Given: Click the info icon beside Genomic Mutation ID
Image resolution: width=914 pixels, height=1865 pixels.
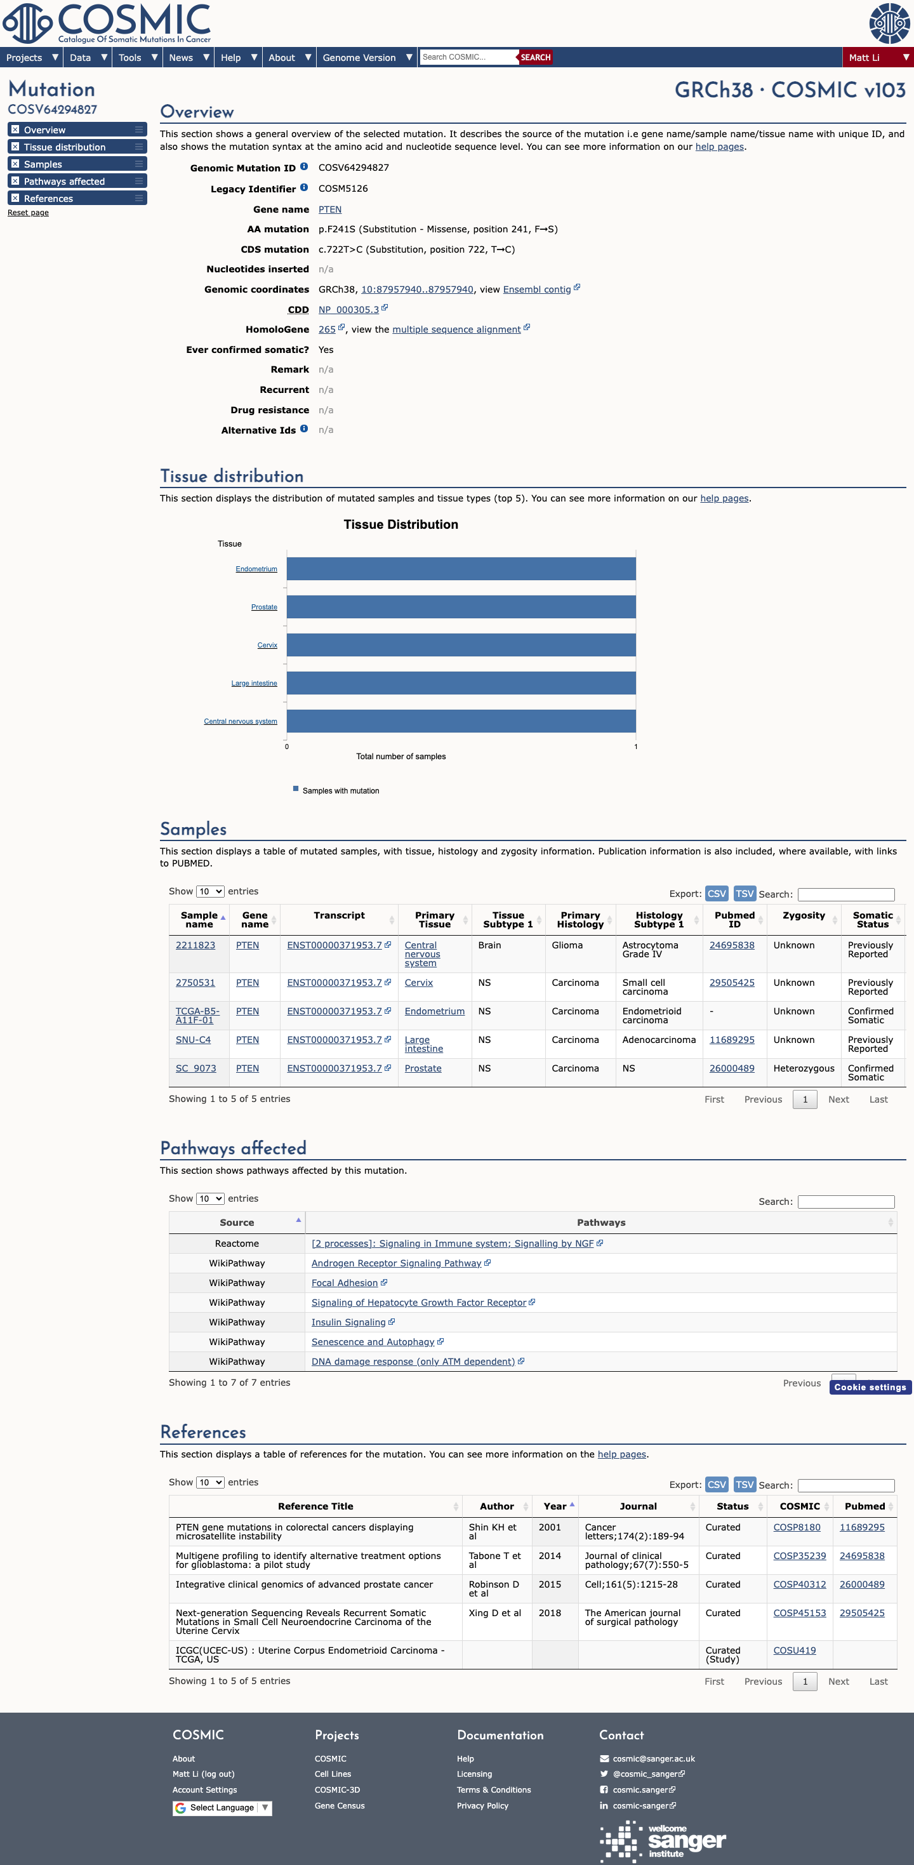Looking at the screenshot, I should tap(304, 166).
